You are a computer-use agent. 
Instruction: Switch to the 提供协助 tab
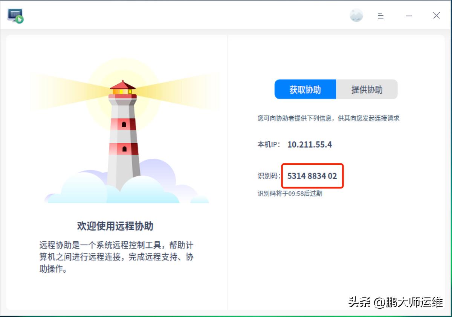[x=367, y=89]
